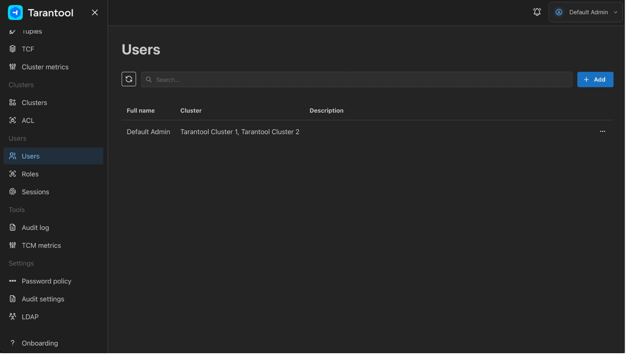Click the Default Admin account name in header

coord(588,13)
